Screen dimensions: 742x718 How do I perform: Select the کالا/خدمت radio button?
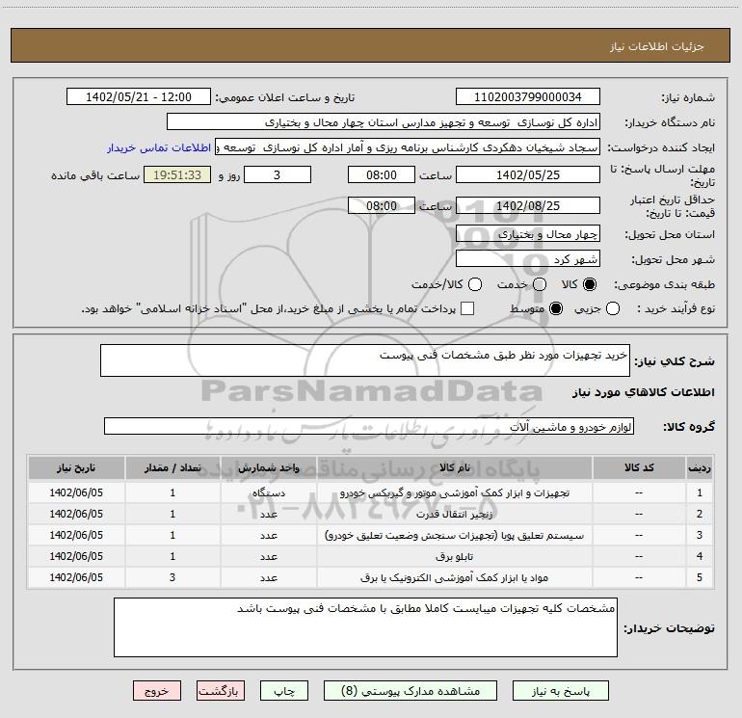[475, 284]
